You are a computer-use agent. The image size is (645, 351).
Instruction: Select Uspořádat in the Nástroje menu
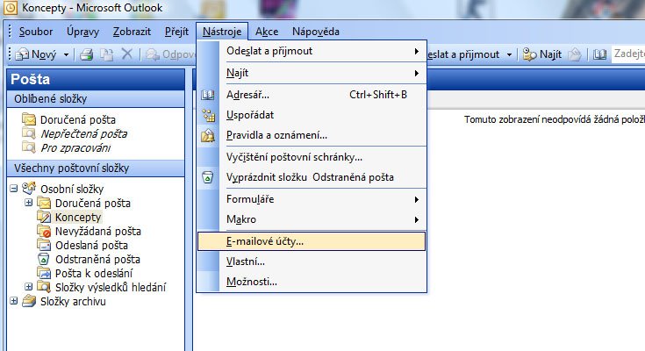click(x=312, y=115)
